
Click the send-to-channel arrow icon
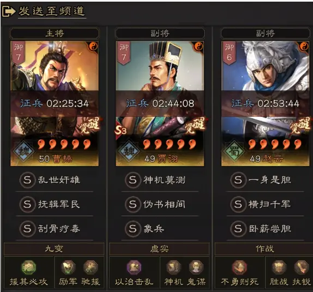[x=9, y=11]
